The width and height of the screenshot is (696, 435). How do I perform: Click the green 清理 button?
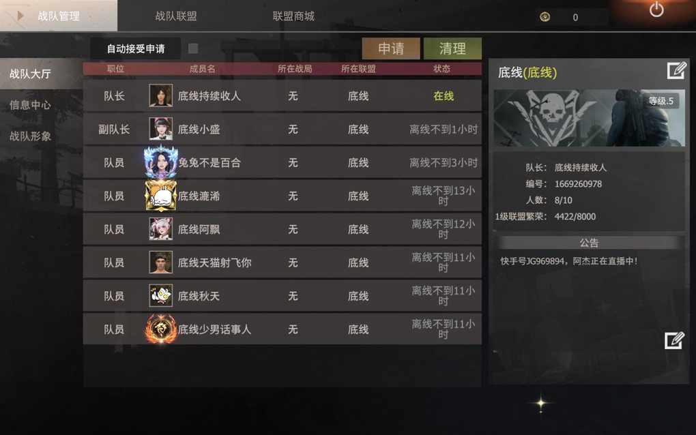[452, 48]
